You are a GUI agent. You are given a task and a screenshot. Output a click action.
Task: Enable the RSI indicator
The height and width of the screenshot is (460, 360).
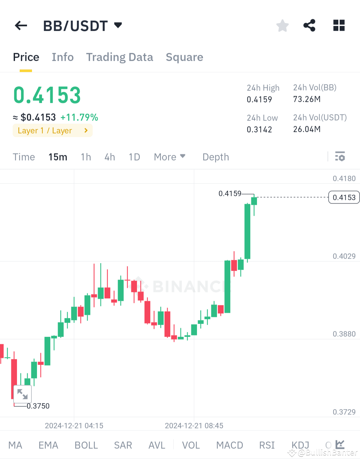(x=267, y=445)
